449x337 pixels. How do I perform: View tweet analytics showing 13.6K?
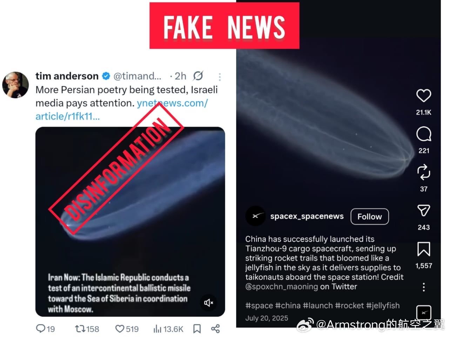[157, 329]
